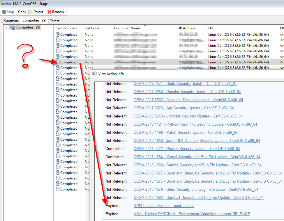Click the status icon of the CentOS 6.6 row
284x221 pixels.
58,34
